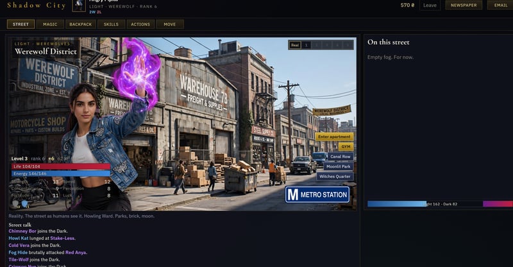Click the Metro Station M sign
This screenshot has height=267, width=513.
pos(317,194)
